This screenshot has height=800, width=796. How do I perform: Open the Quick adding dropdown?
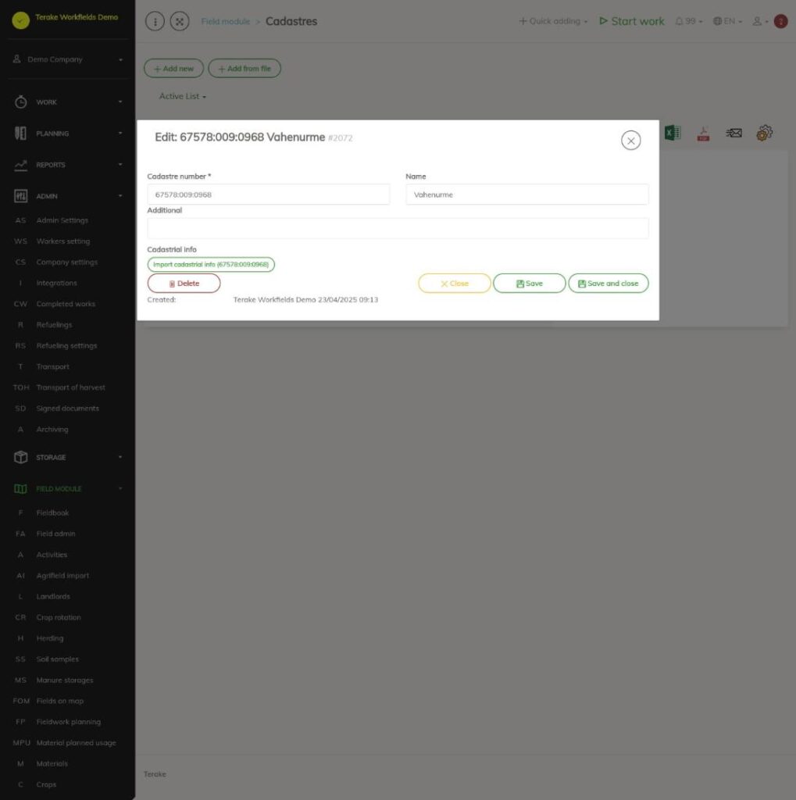pyautogui.click(x=553, y=21)
